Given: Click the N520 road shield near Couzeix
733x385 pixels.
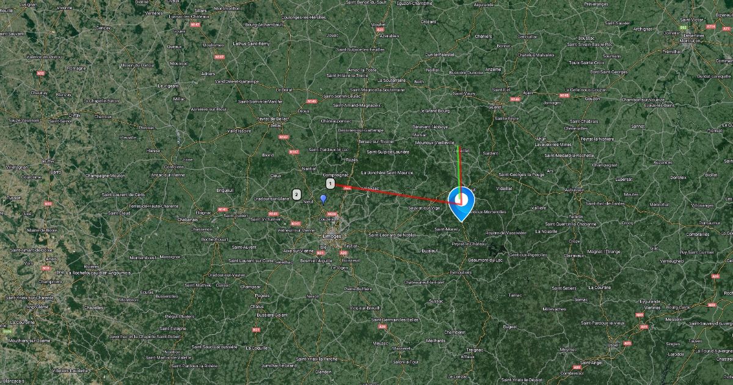Looking at the screenshot, I should click(x=332, y=214).
